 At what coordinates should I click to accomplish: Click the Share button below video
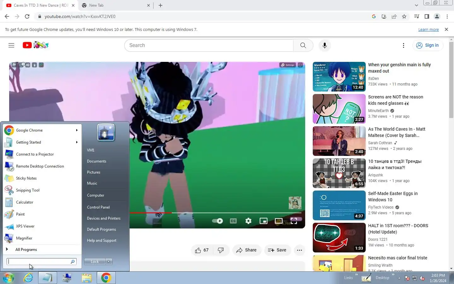247,250
